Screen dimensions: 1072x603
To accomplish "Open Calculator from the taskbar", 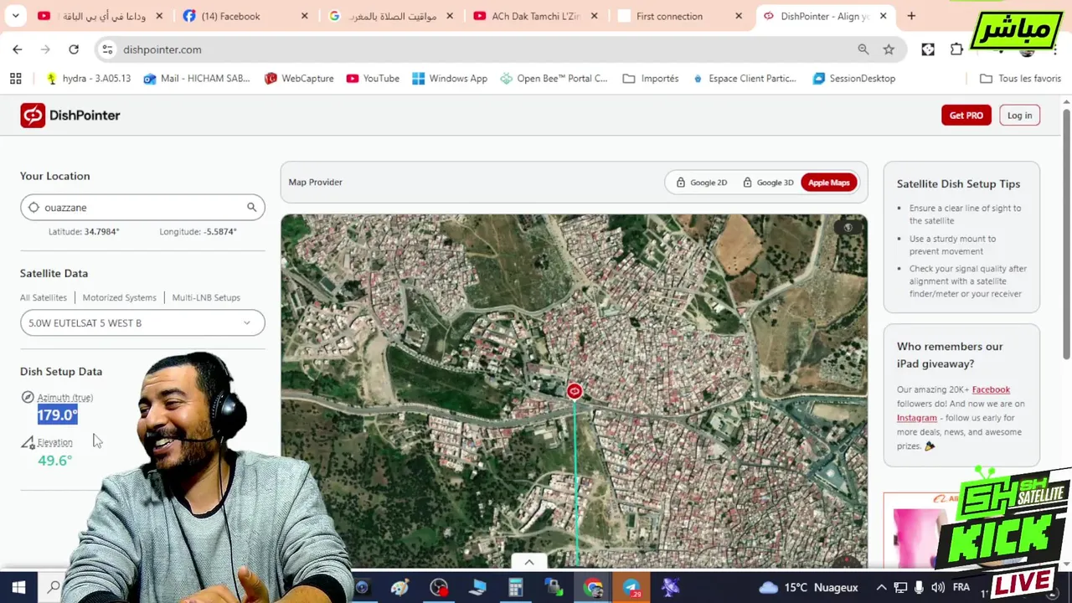I will coord(515,588).
